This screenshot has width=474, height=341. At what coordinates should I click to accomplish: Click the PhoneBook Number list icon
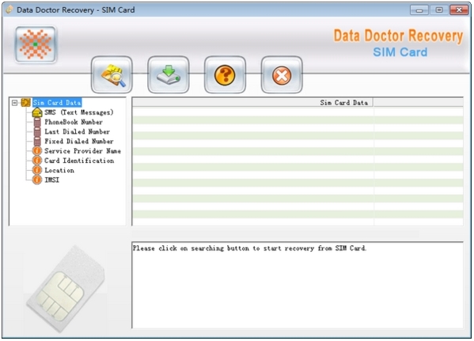(37, 123)
